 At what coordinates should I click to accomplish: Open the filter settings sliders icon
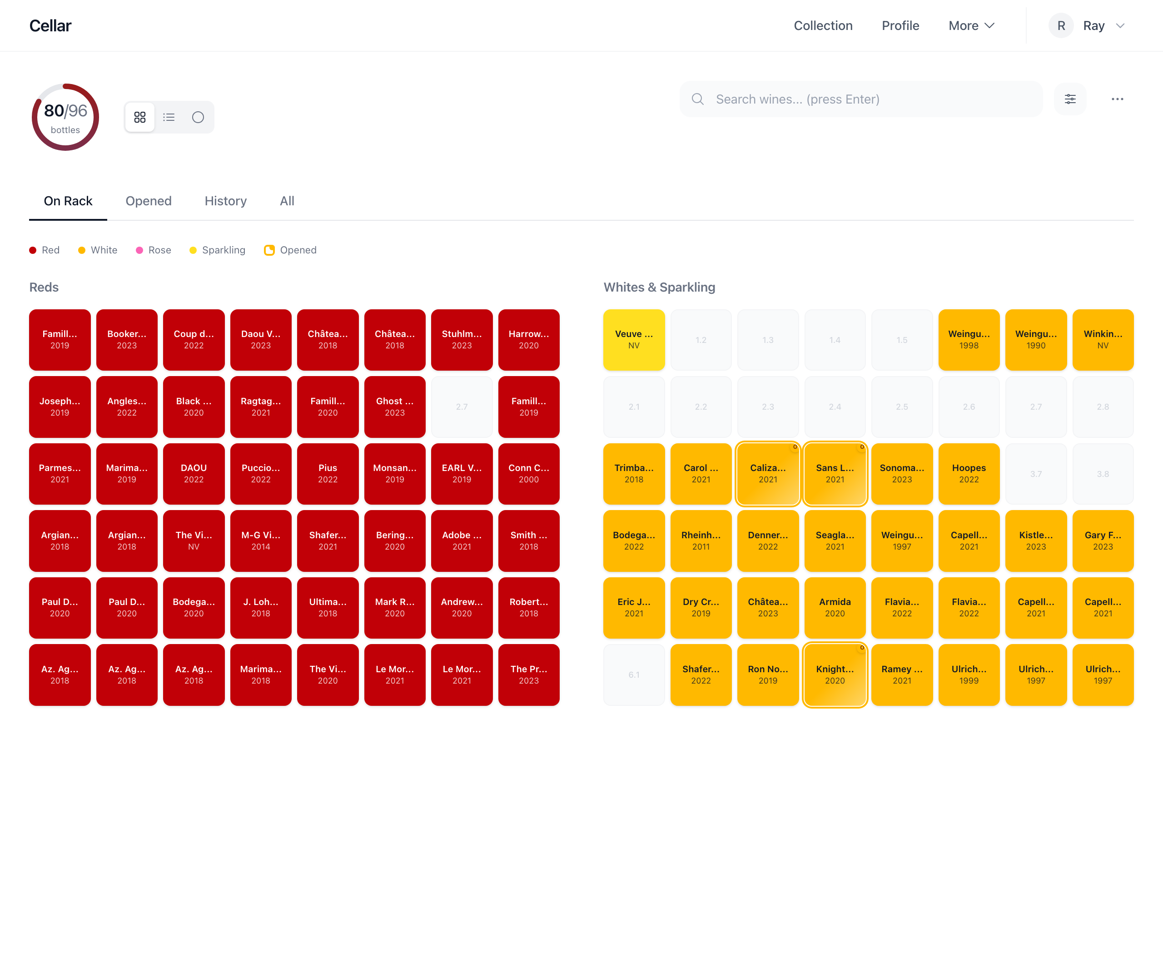pyautogui.click(x=1070, y=99)
